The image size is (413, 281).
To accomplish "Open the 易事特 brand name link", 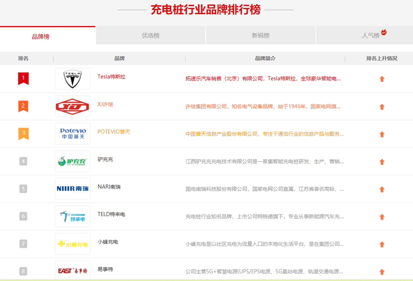I will click(x=106, y=270).
